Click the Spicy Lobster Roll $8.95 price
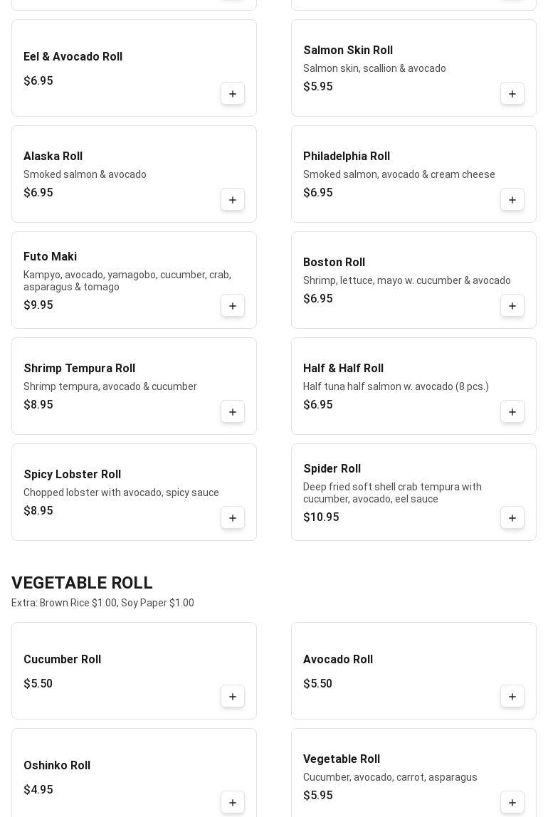The width and height of the screenshot is (548, 817). (x=38, y=511)
